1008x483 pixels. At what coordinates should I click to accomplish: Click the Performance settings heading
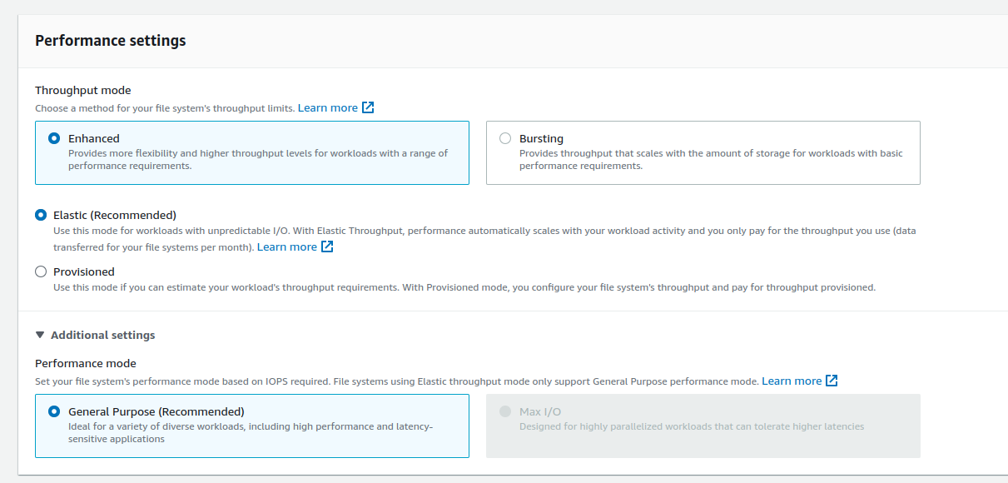[x=110, y=40]
